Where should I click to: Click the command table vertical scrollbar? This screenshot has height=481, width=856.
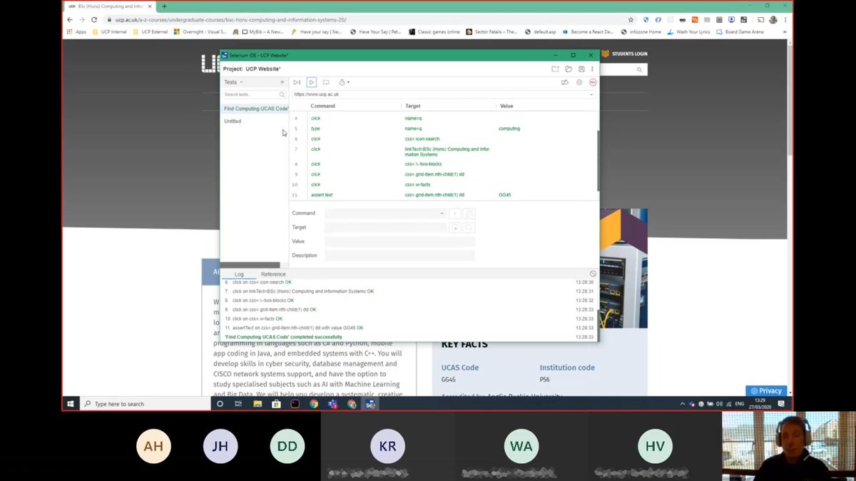point(598,160)
